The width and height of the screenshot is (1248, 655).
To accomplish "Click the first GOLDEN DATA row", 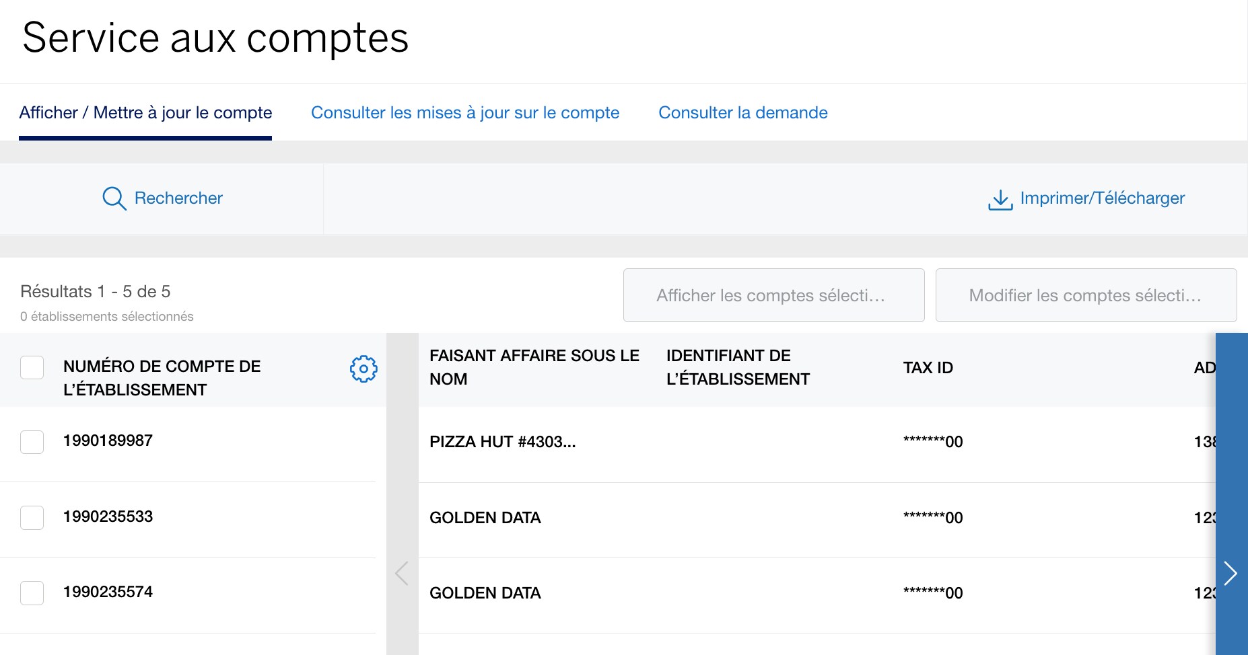I will (485, 518).
